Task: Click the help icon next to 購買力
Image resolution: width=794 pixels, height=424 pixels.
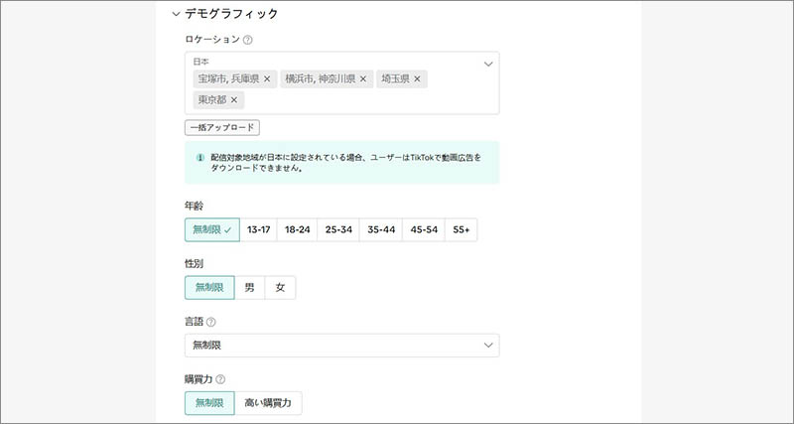Action: 220,378
